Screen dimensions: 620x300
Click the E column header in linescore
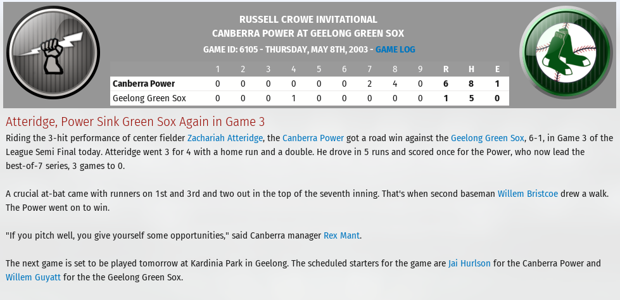pos(497,69)
